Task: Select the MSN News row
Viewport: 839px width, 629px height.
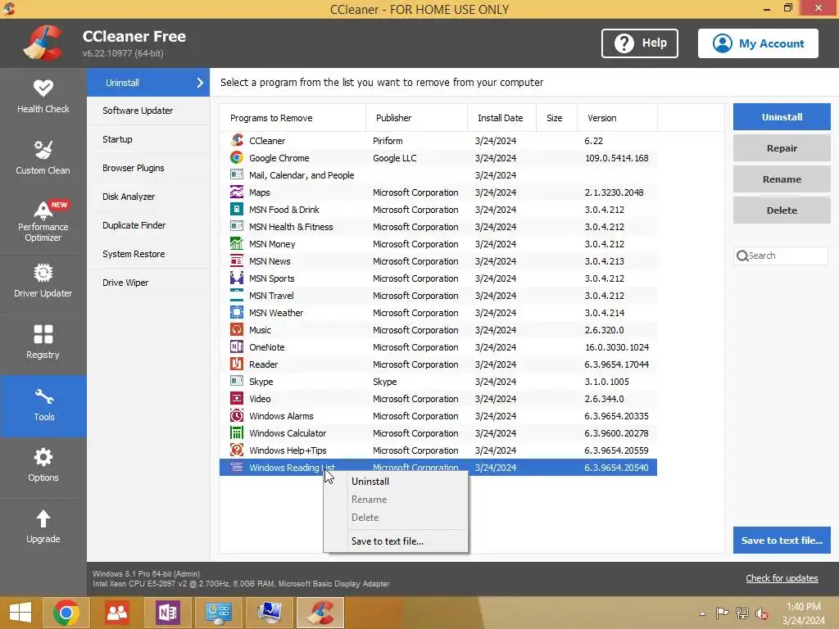Action: tap(438, 261)
